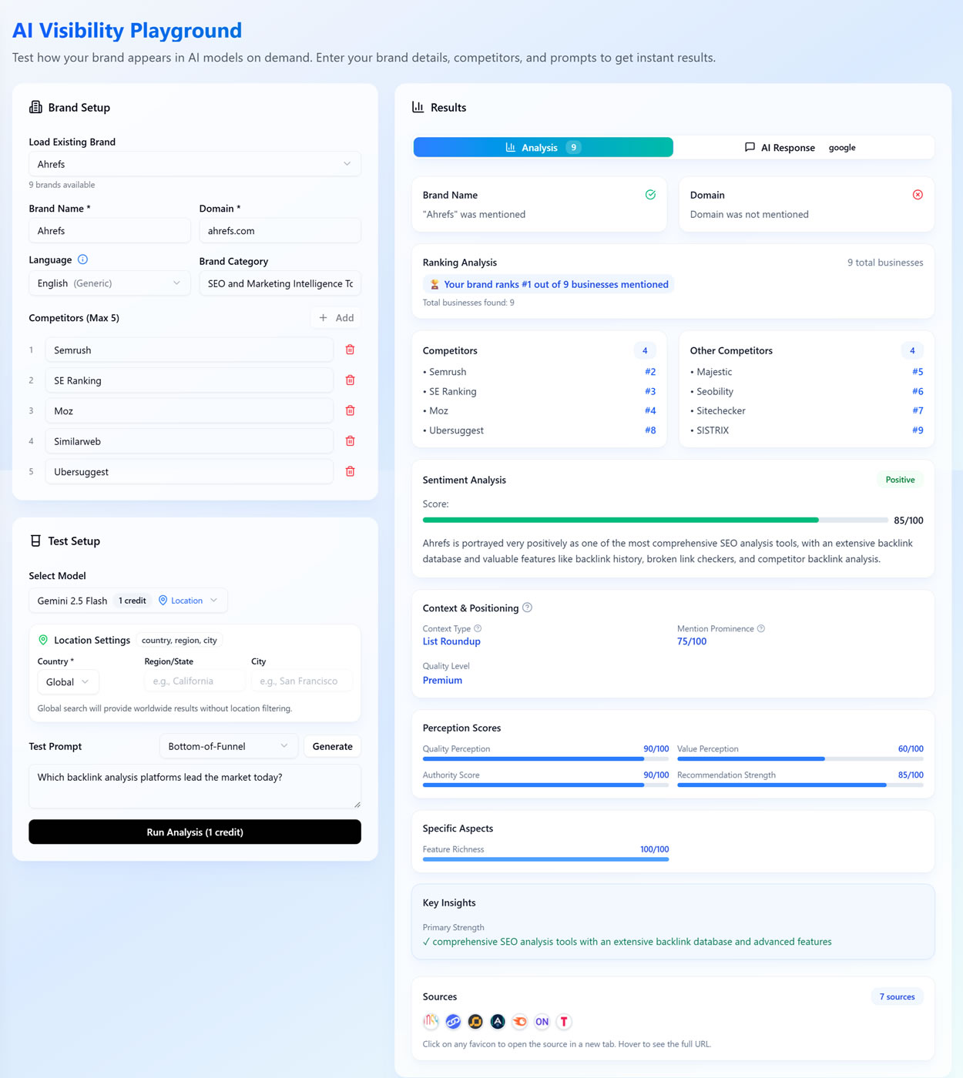Click the Domain red cross icon

coord(918,195)
